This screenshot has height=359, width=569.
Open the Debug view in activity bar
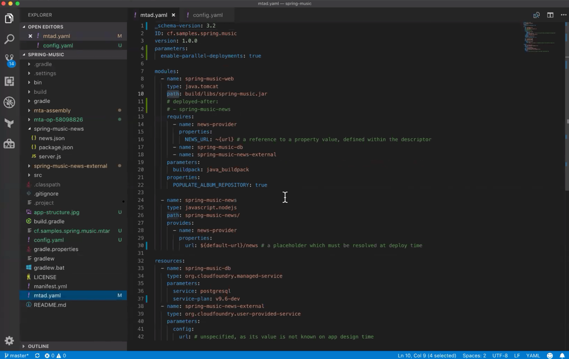pyautogui.click(x=9, y=102)
